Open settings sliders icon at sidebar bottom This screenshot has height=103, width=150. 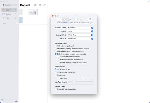click(16, 101)
